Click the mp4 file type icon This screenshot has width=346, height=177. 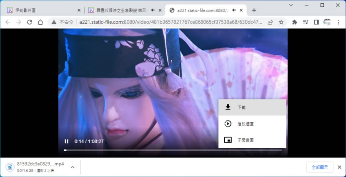click(10, 167)
